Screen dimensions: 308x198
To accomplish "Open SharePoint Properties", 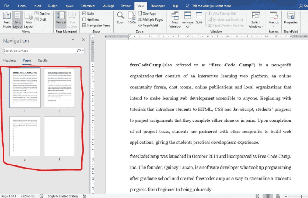I will tap(291, 18).
